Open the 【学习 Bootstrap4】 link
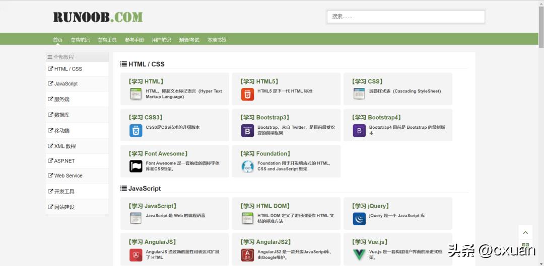The image size is (544, 266). [x=377, y=118]
